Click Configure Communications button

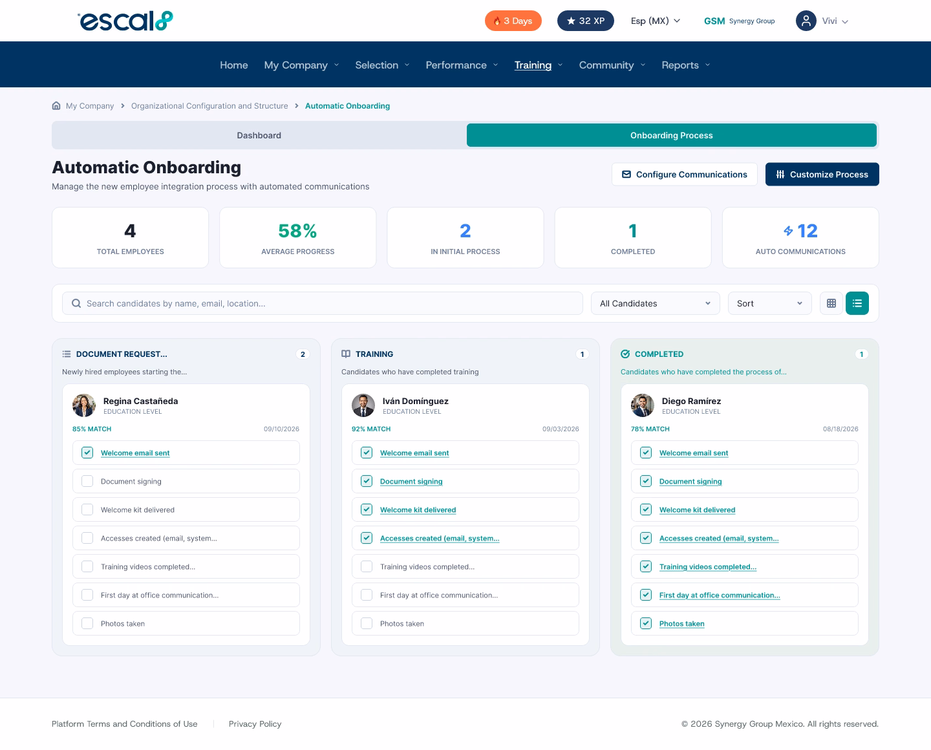685,174
